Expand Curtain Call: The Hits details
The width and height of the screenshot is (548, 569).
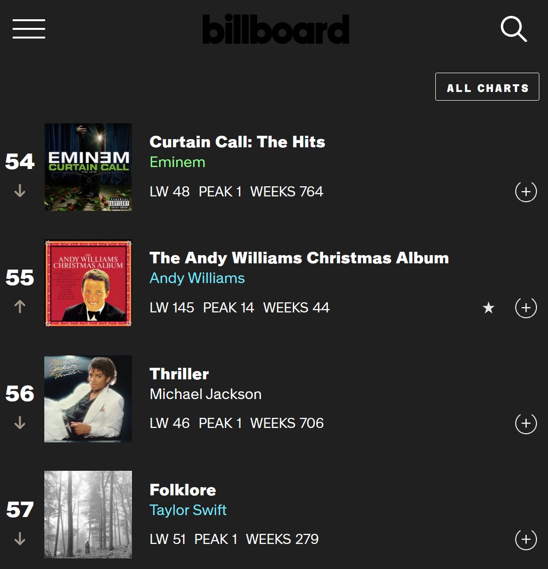526,192
